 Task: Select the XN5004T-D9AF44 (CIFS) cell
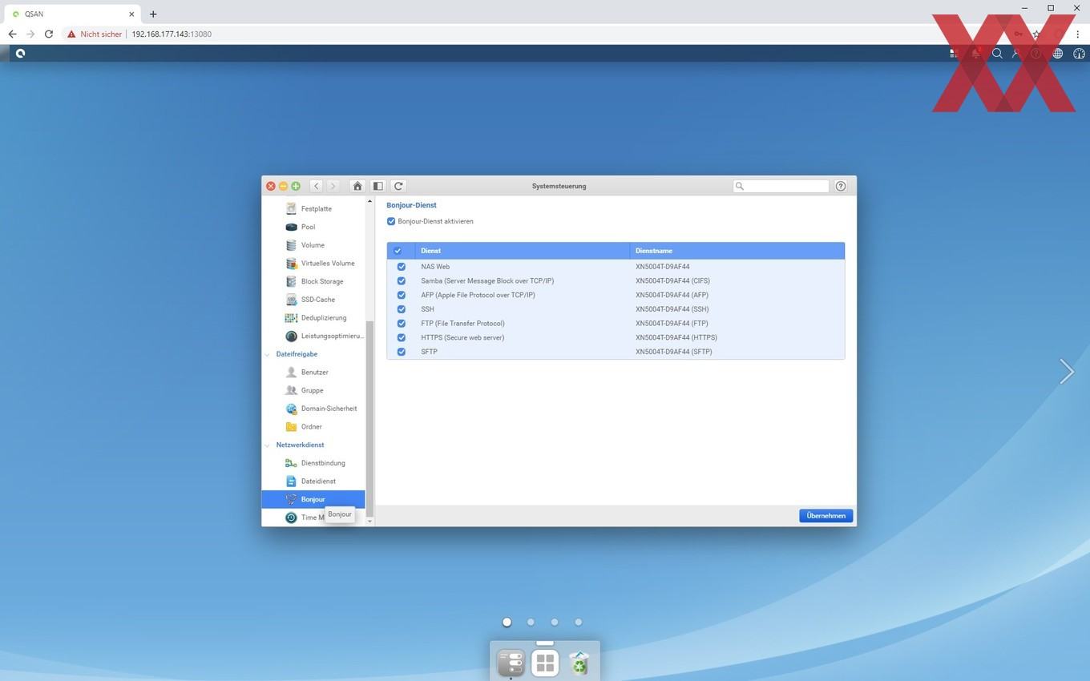tap(672, 281)
